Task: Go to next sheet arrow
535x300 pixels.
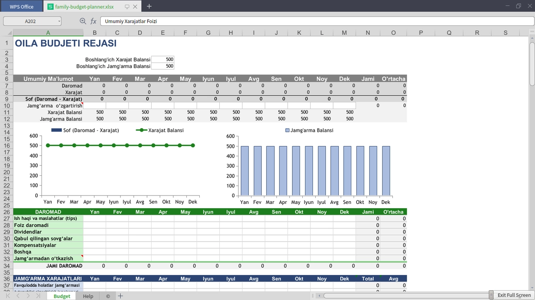Action: click(28, 296)
